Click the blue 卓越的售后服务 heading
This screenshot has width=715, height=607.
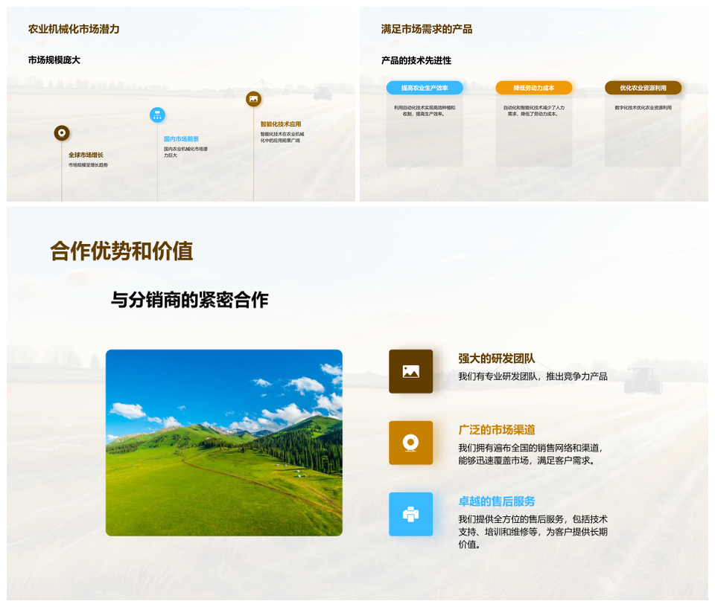[x=497, y=501]
